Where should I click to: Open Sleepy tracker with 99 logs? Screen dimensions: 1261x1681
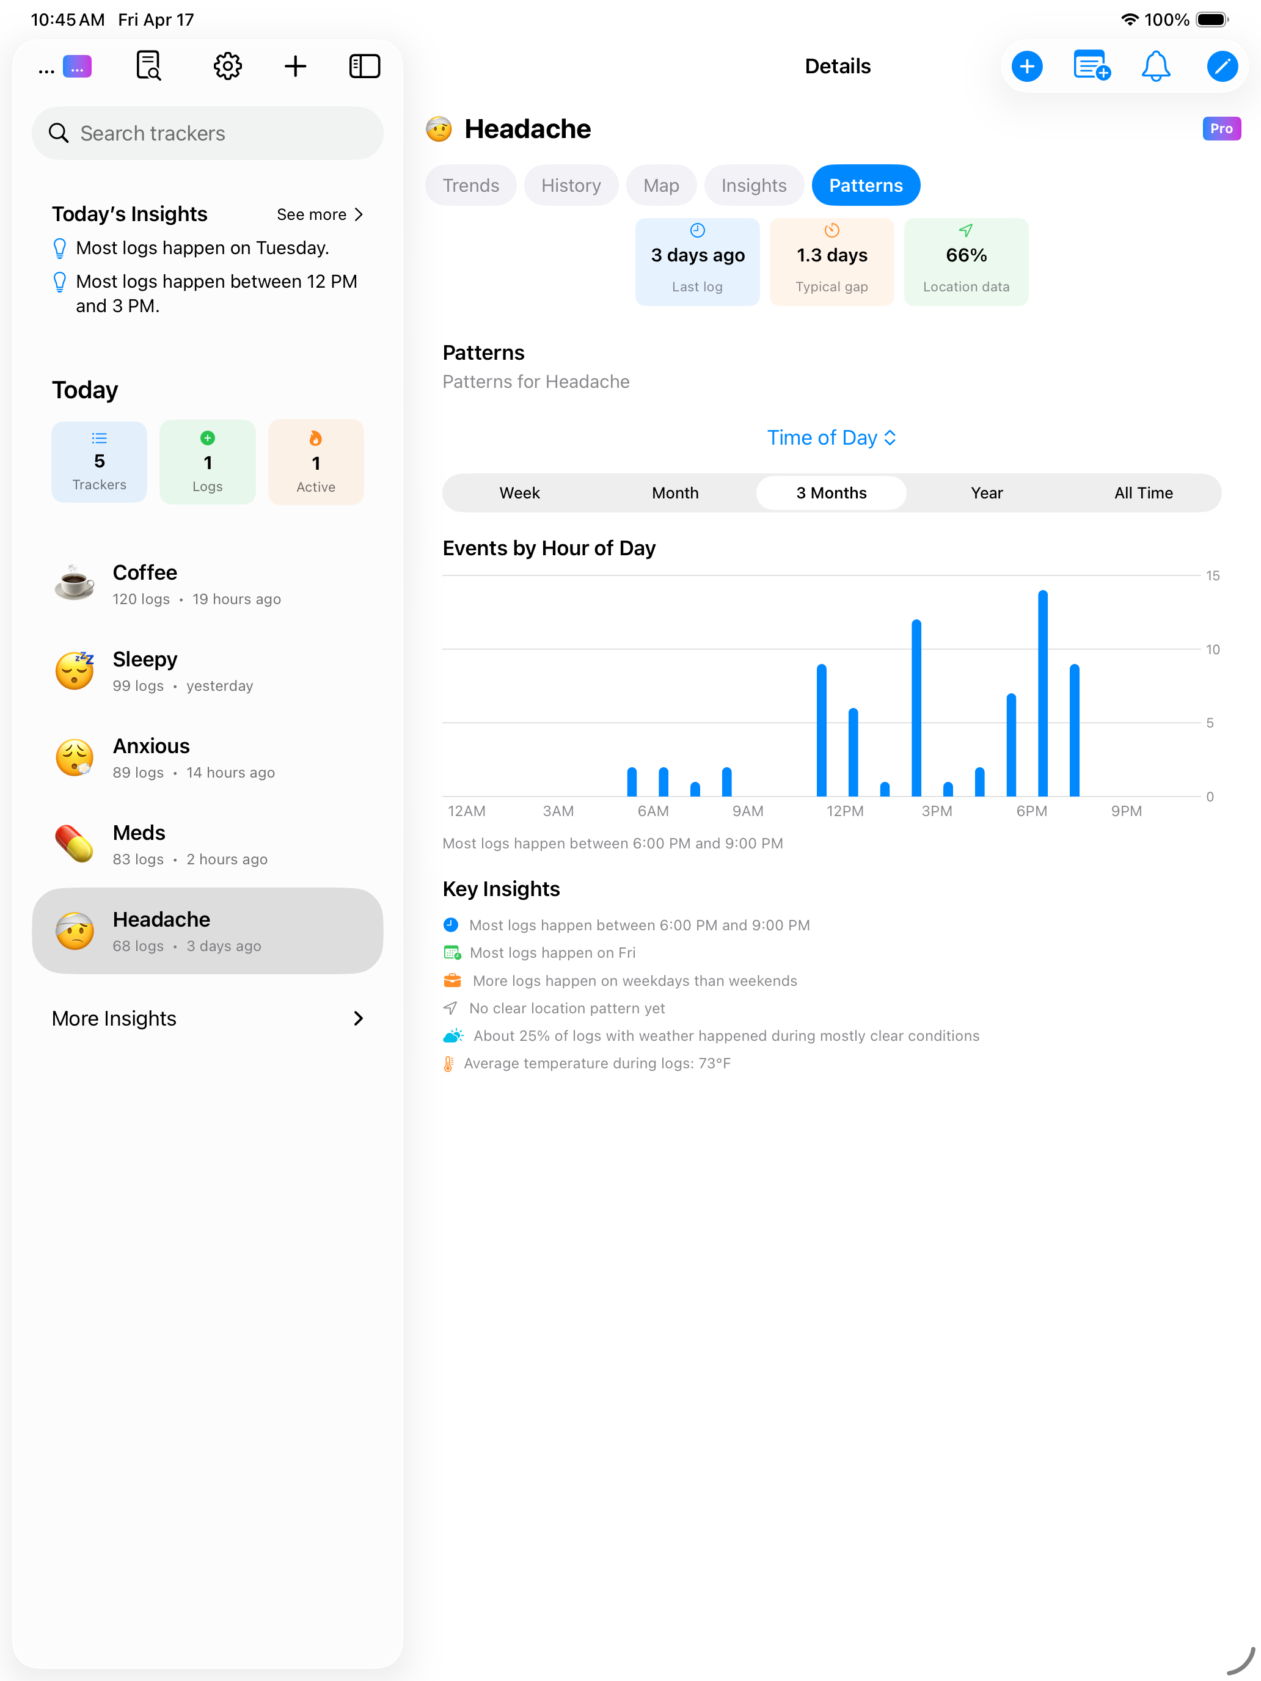click(208, 670)
